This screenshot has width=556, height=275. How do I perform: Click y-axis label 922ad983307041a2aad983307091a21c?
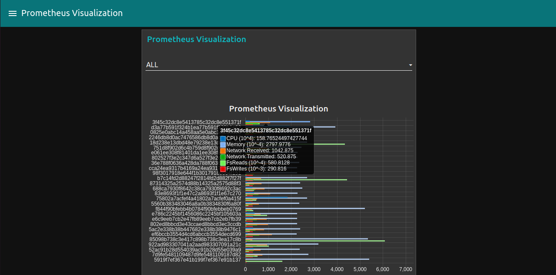(x=195, y=245)
